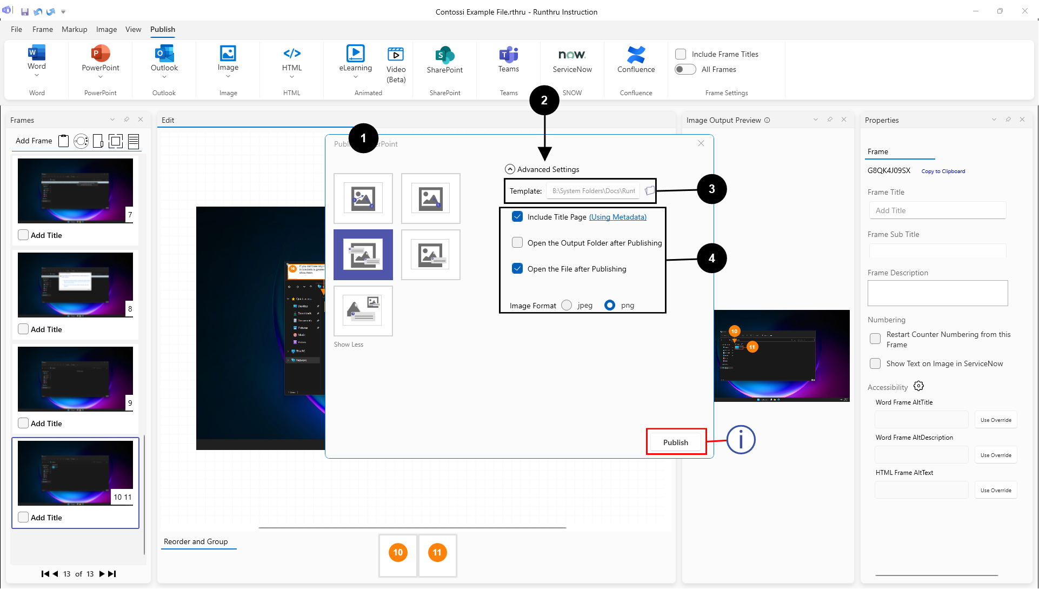Select frame 8 thumbnail
This screenshot has width=1039, height=589.
(75, 284)
